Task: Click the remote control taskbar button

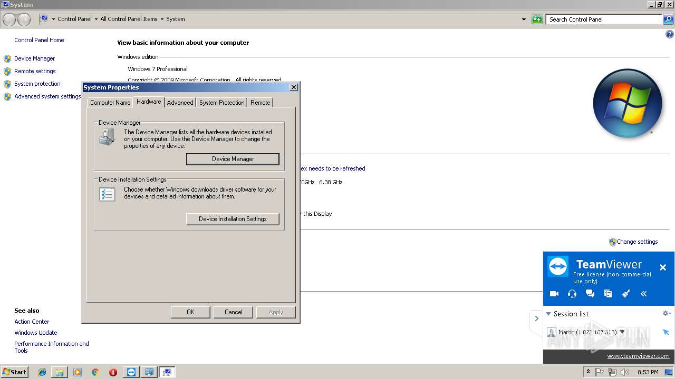Action: 149,372
